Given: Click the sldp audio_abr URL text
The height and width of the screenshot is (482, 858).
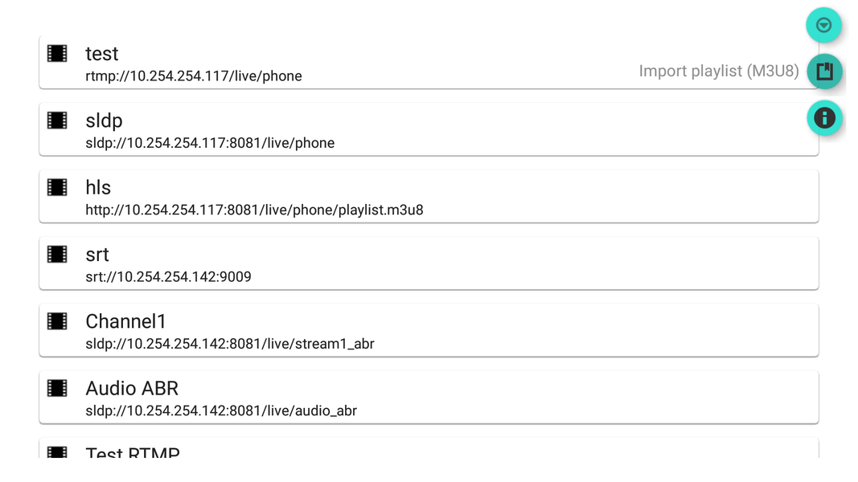Looking at the screenshot, I should 221,411.
